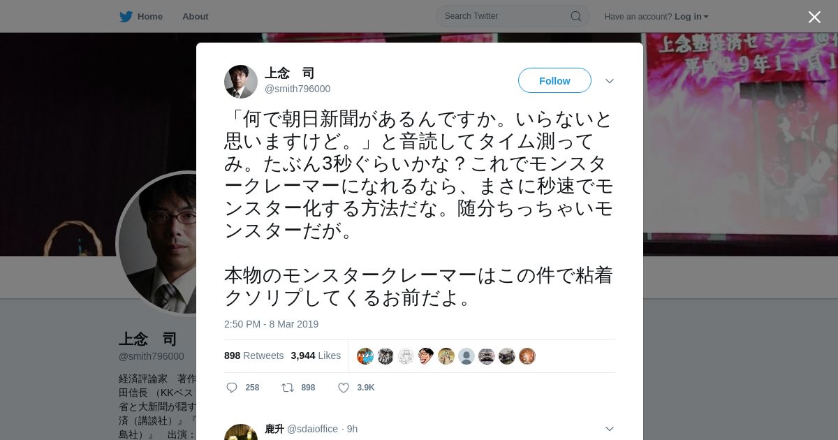838x440 pixels.
Task: View the 3,944 Likes list
Action: coord(316,355)
